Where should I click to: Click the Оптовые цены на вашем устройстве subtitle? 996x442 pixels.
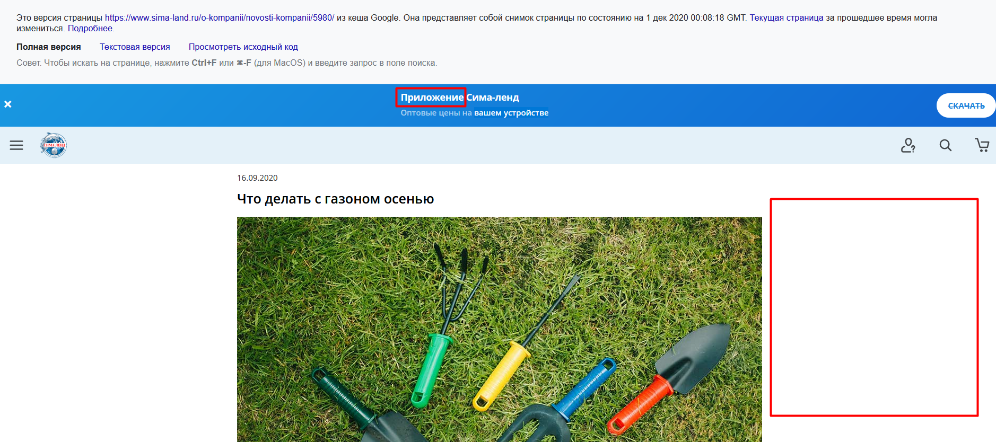(474, 113)
